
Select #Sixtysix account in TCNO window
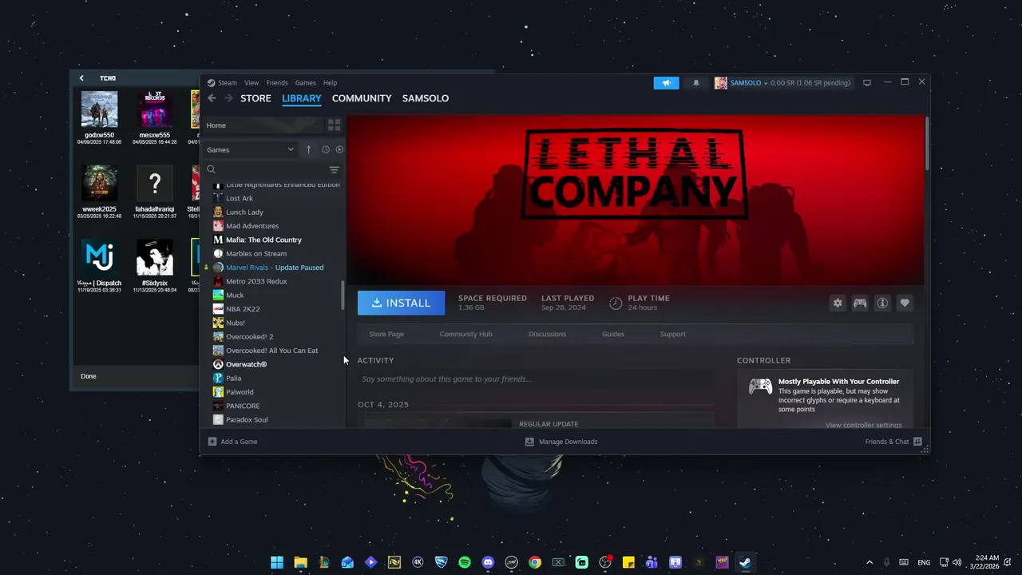[x=155, y=257]
